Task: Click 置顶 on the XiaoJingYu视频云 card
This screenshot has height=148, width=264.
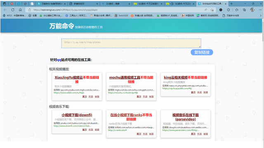Action: point(85,97)
